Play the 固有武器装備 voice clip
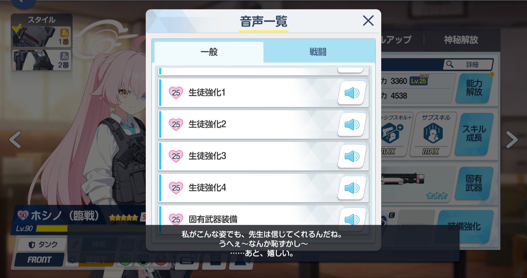This screenshot has width=527, height=278. [x=352, y=219]
